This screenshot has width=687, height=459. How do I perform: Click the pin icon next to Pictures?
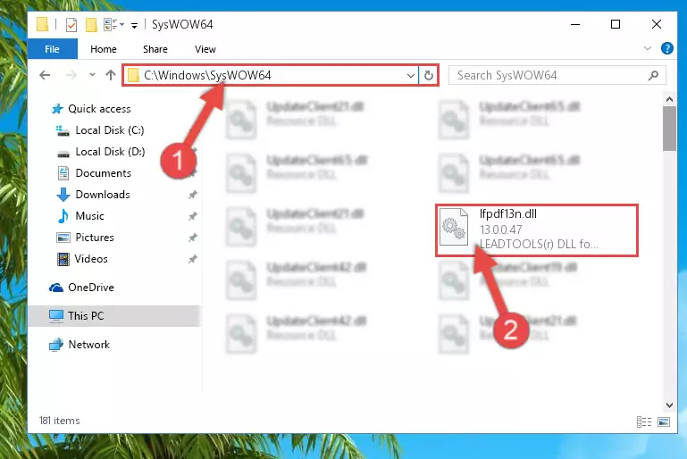click(192, 238)
